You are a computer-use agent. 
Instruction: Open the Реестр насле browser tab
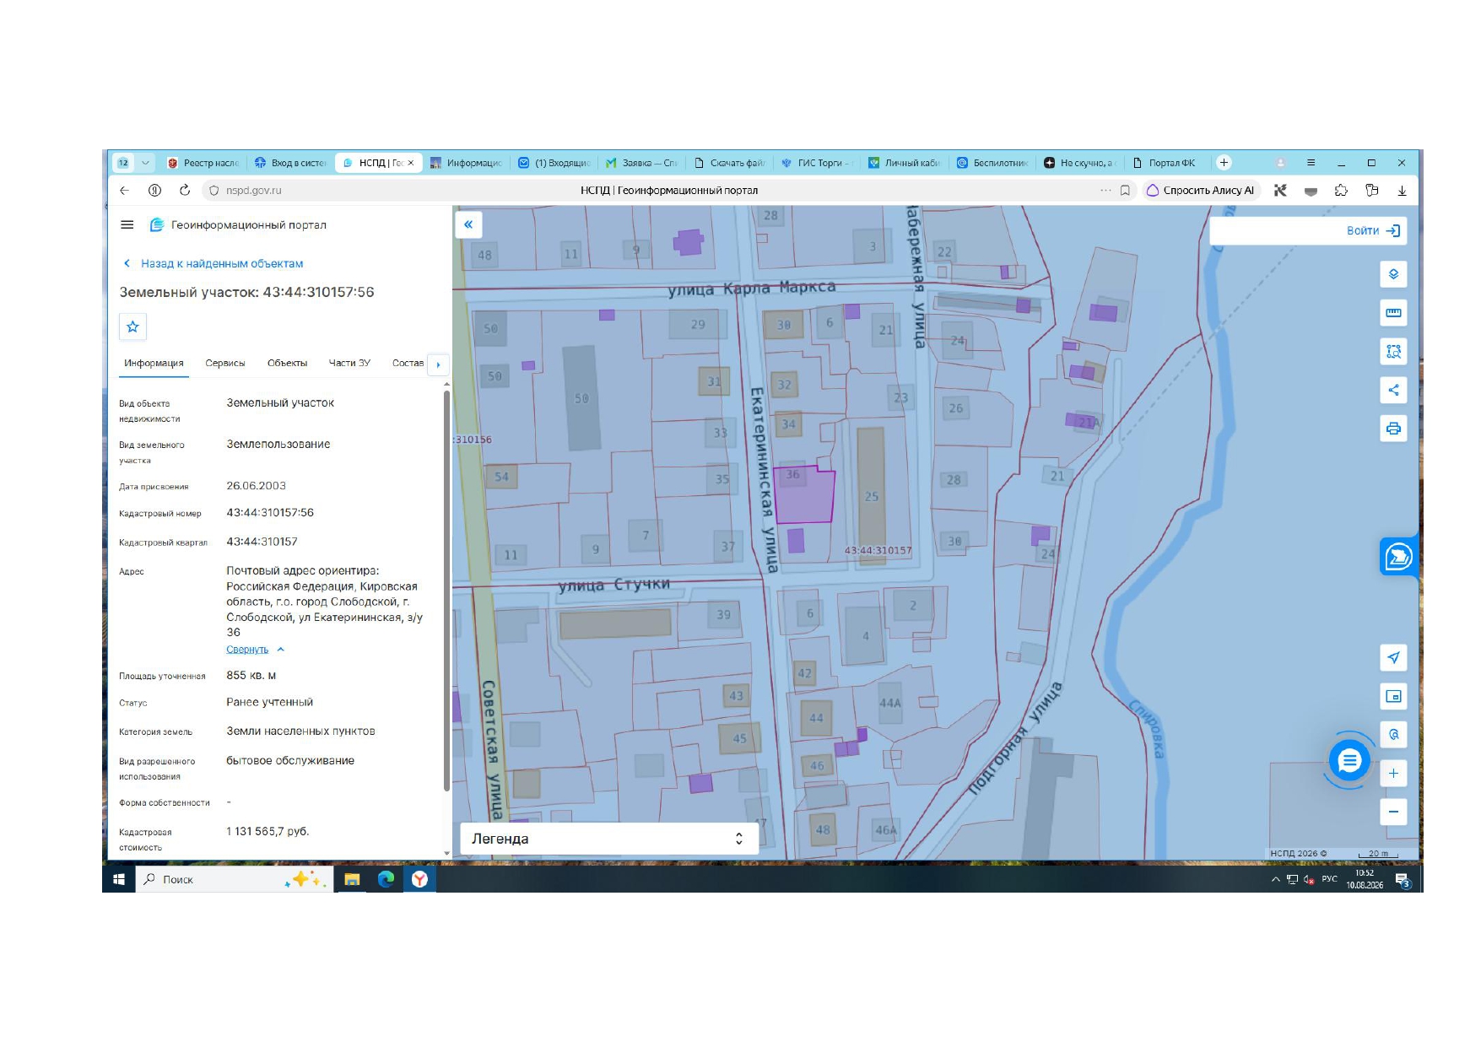(203, 163)
